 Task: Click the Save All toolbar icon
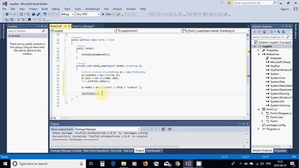point(38,14)
